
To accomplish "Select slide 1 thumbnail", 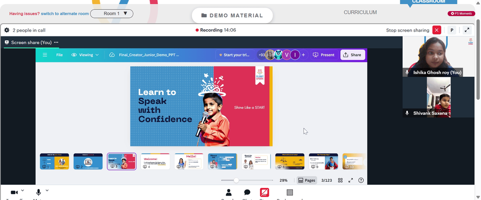I will pyautogui.click(x=54, y=162).
